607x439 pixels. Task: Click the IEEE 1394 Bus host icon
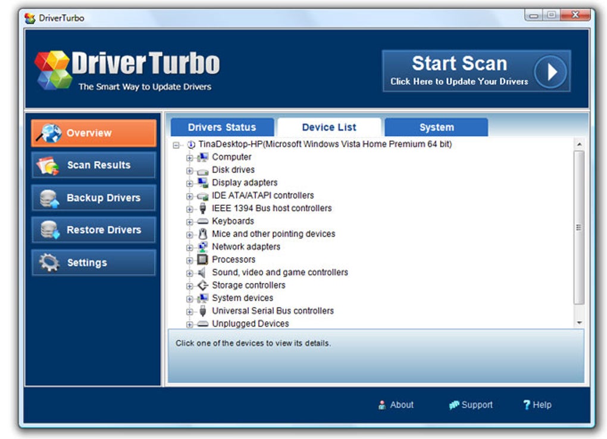[x=202, y=208]
